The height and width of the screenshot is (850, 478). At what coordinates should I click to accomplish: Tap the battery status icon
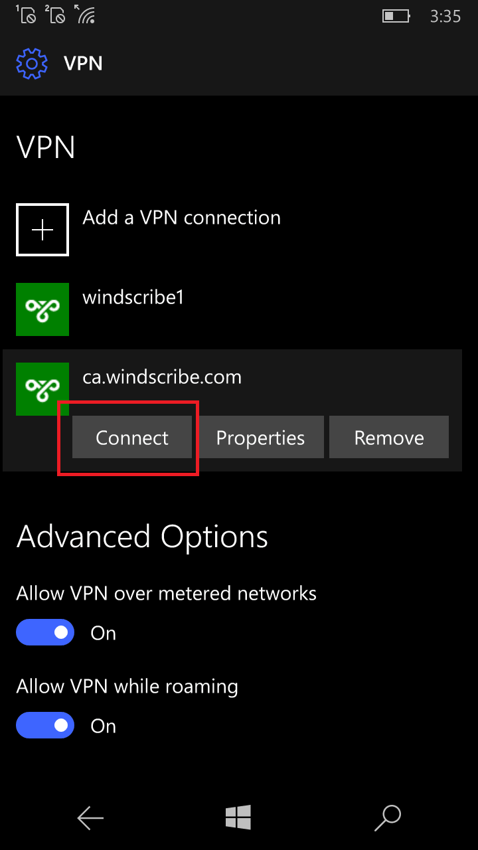397,15
